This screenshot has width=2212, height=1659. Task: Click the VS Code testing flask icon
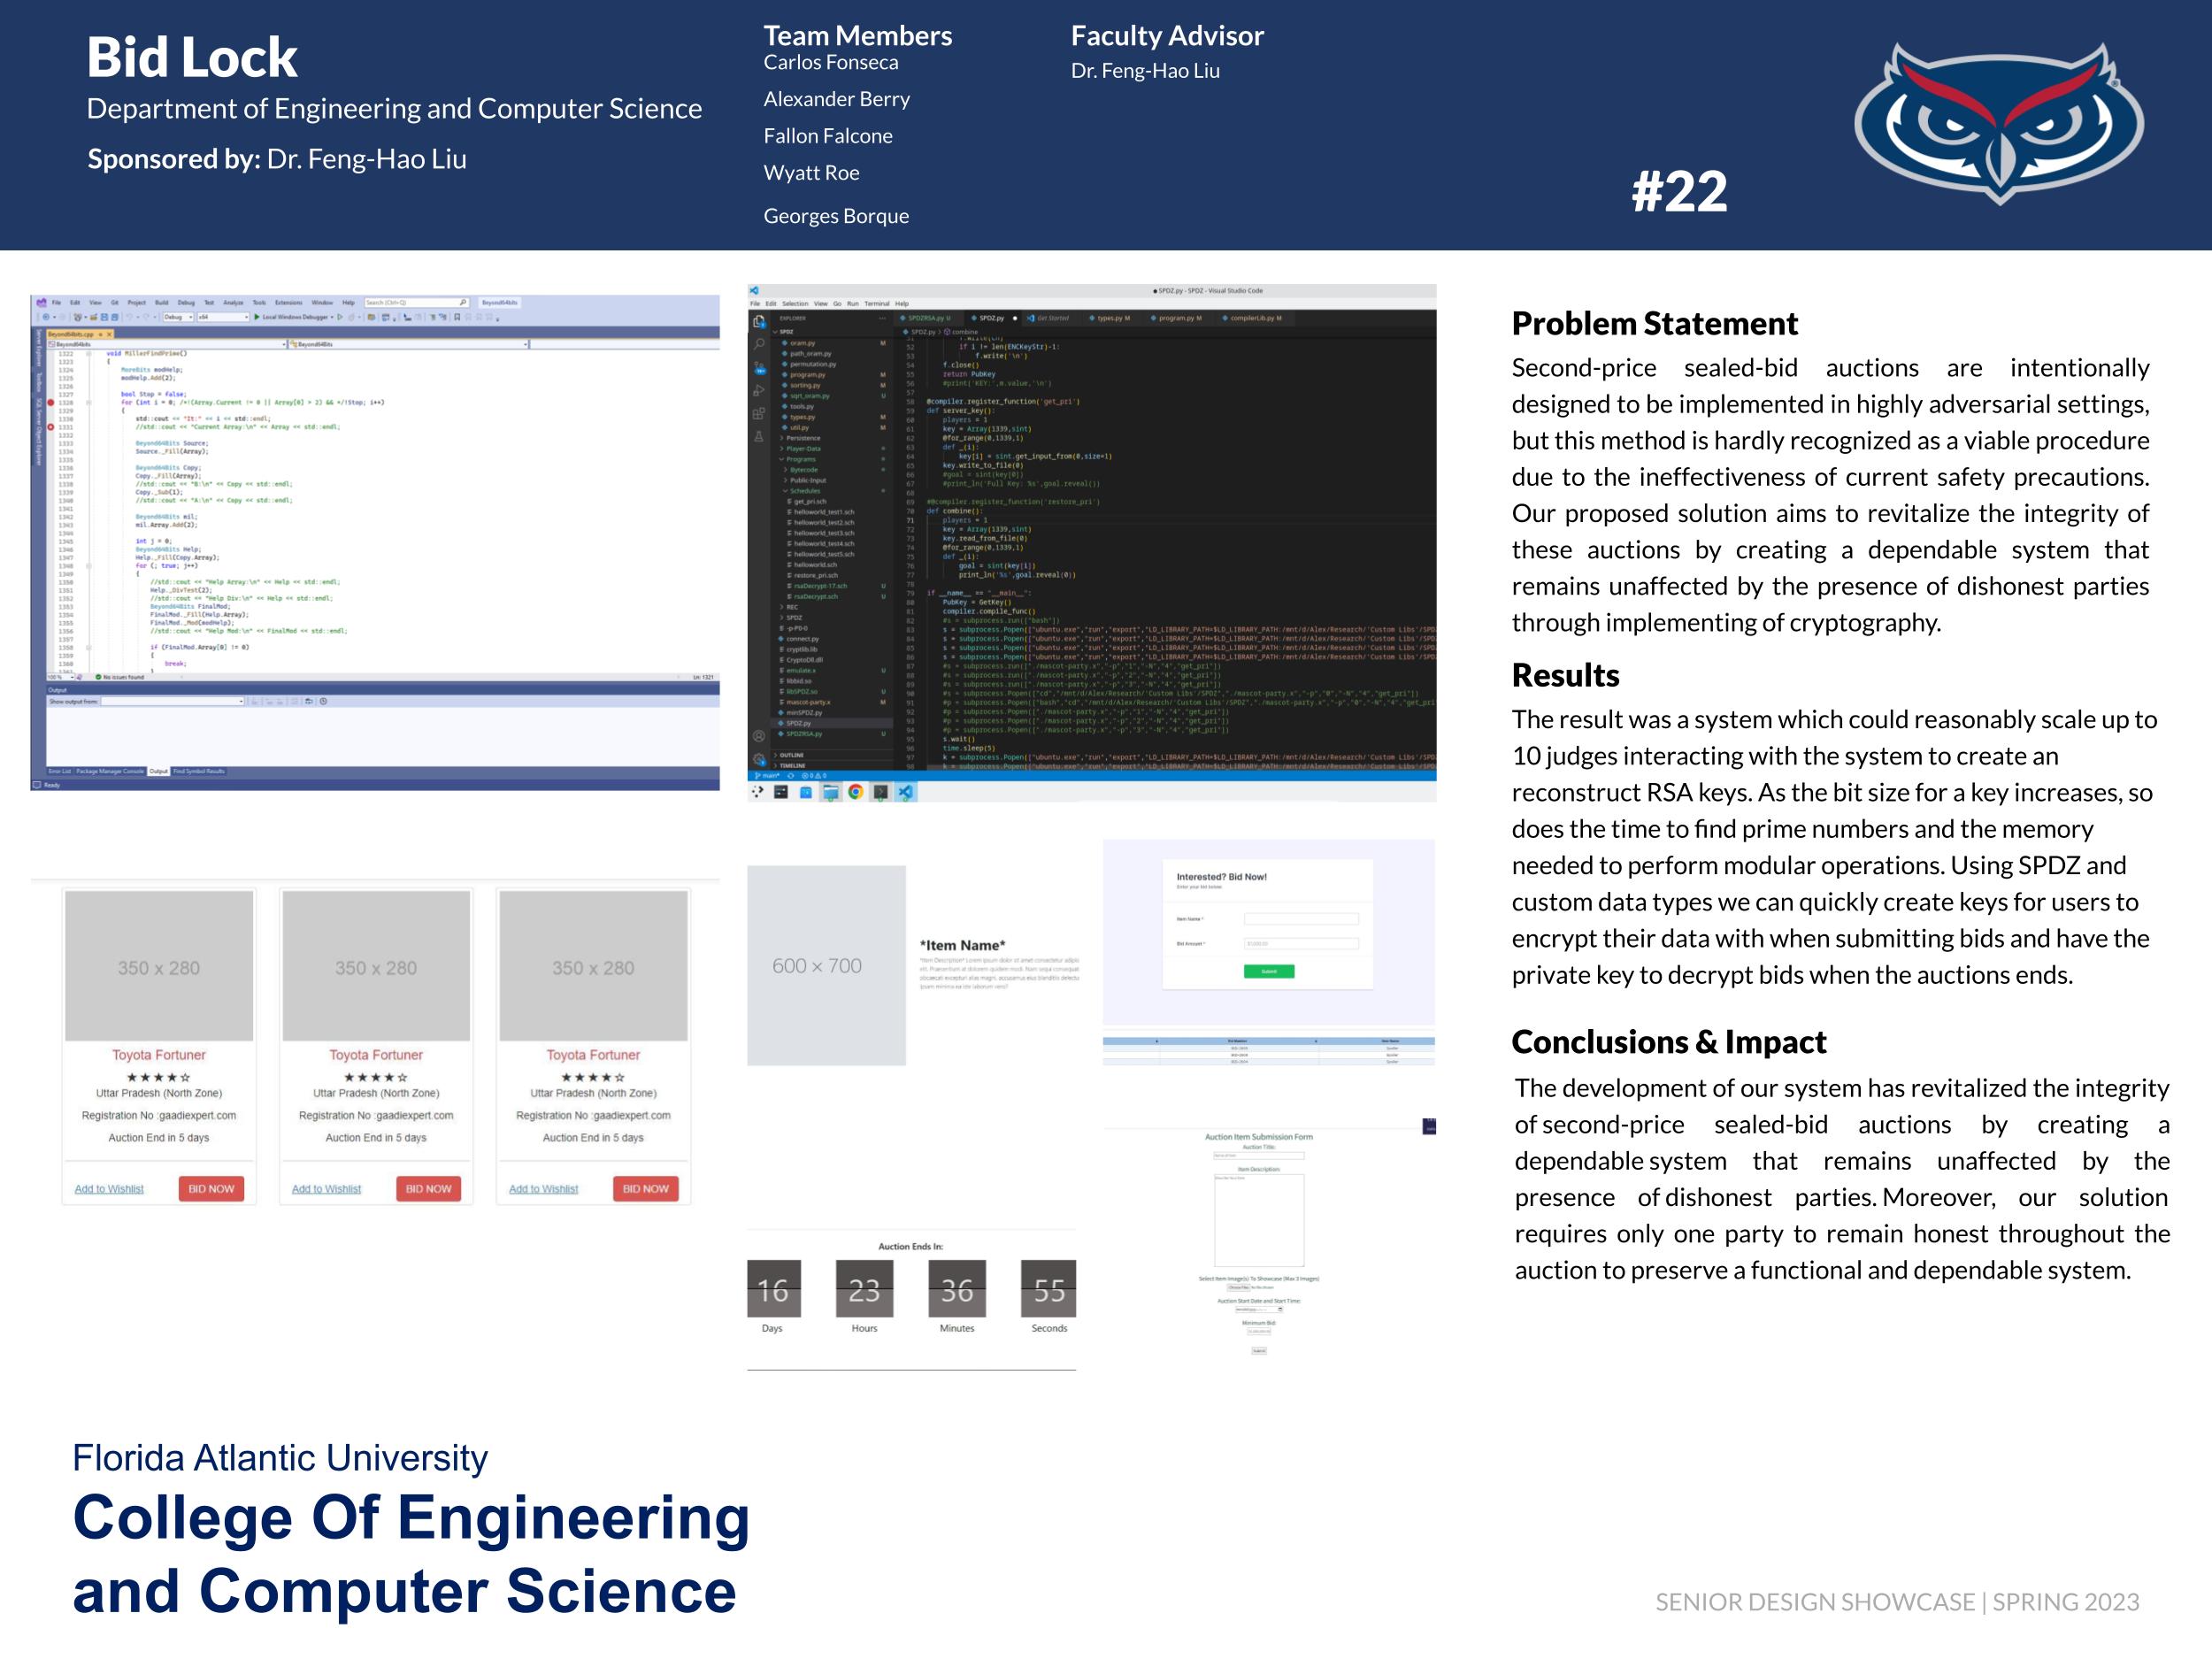[x=759, y=436]
